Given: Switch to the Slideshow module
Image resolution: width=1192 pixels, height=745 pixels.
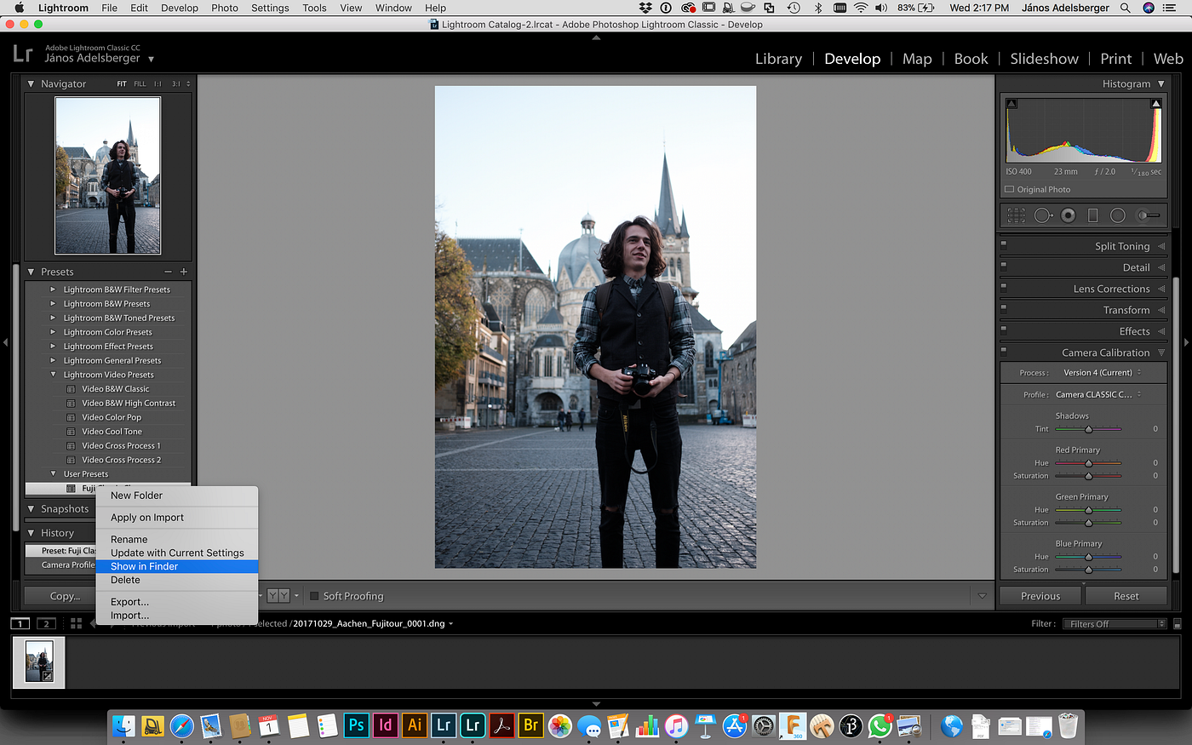Looking at the screenshot, I should click(1044, 59).
